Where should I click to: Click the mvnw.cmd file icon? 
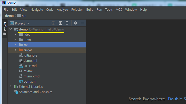pos(21,76)
